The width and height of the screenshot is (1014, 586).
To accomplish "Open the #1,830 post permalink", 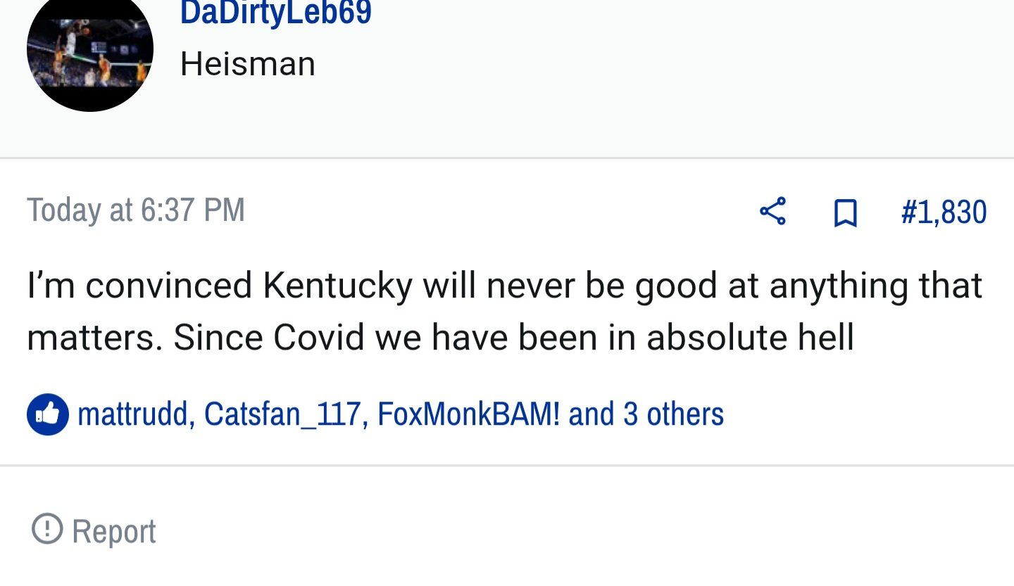I will pyautogui.click(x=944, y=212).
